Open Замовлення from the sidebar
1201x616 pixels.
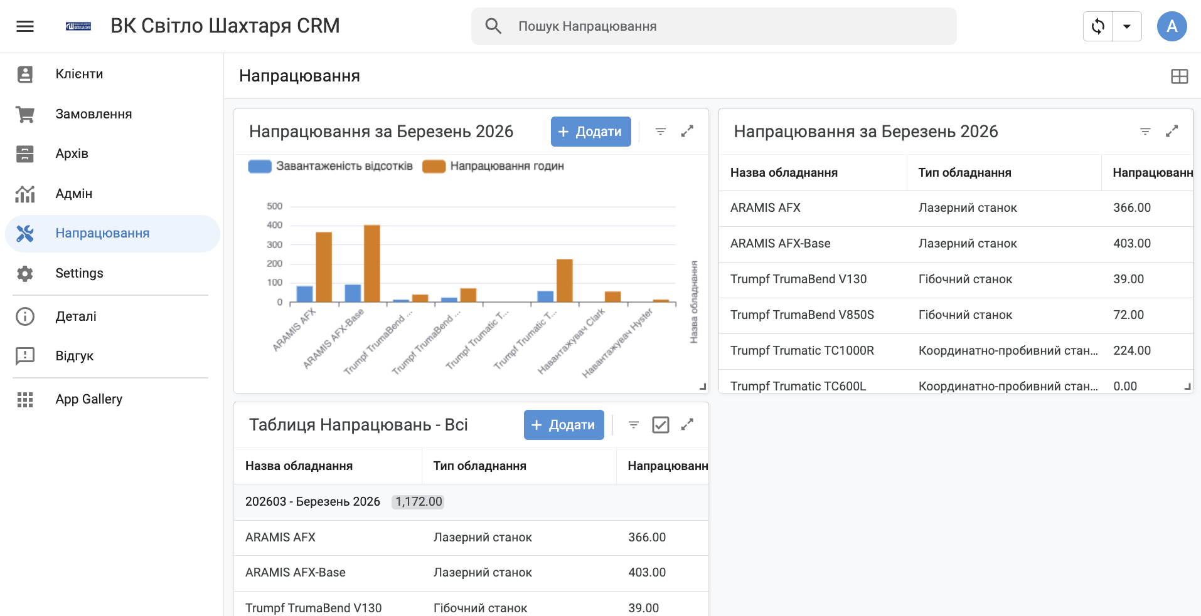(93, 114)
